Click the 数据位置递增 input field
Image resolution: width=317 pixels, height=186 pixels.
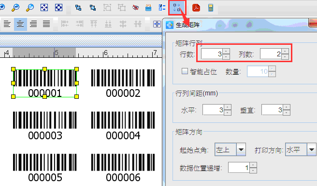239,168
